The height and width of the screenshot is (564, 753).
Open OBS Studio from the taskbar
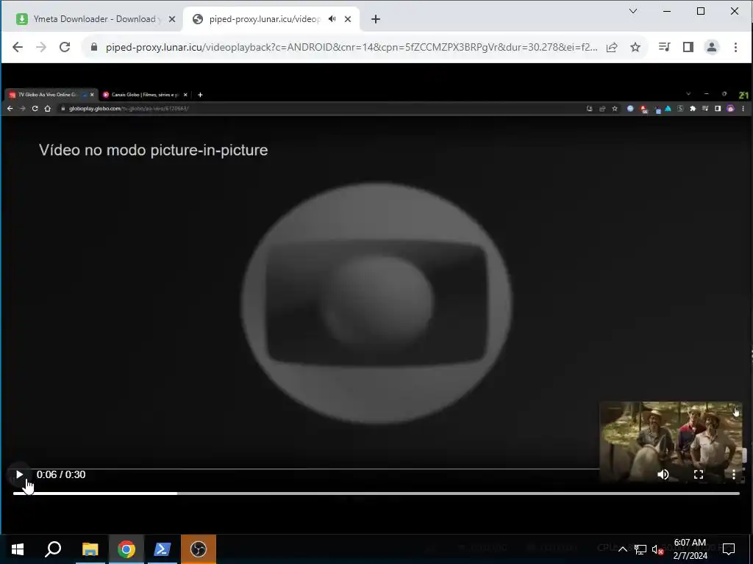(x=199, y=549)
